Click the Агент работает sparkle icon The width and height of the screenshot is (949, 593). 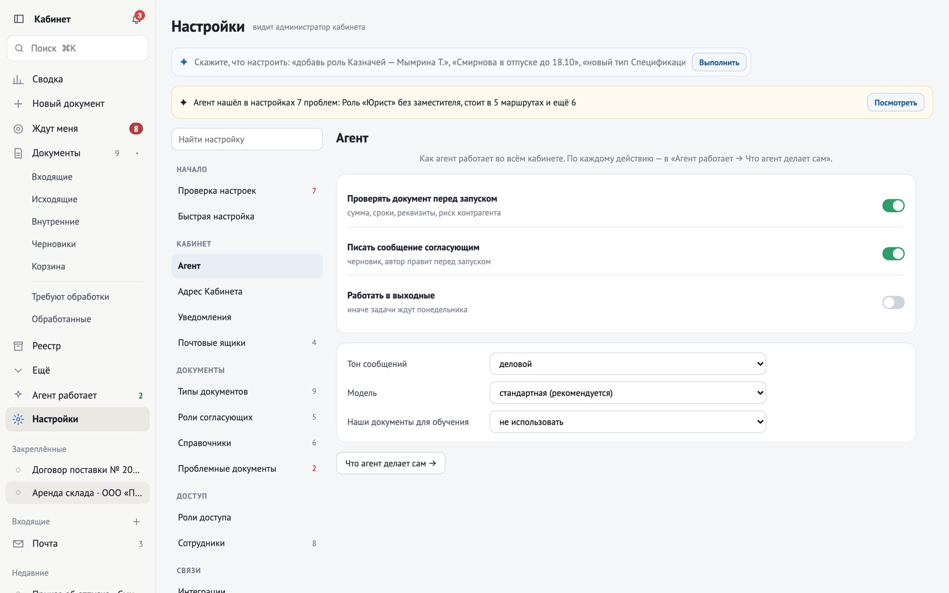18,394
